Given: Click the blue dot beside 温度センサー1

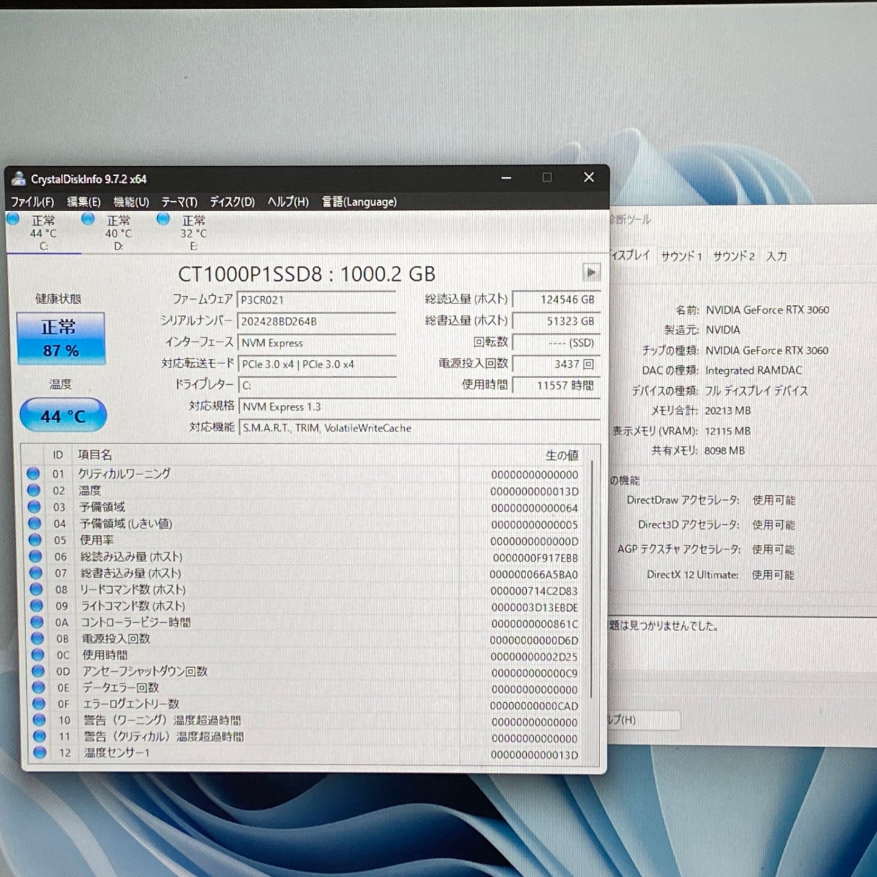Looking at the screenshot, I should (39, 754).
